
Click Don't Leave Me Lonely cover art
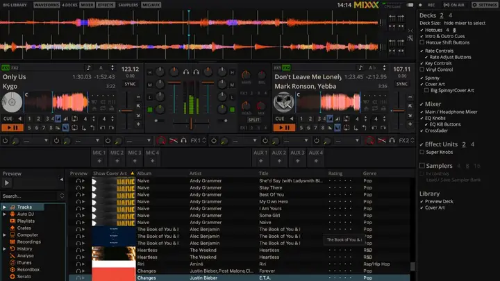(284, 102)
